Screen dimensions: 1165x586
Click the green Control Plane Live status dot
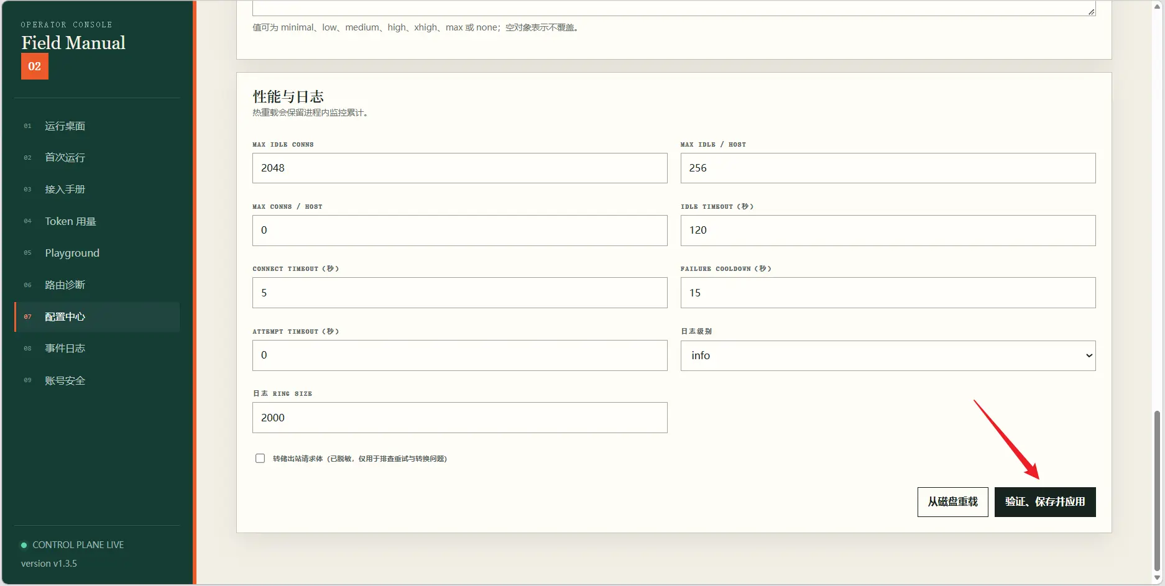tap(24, 545)
